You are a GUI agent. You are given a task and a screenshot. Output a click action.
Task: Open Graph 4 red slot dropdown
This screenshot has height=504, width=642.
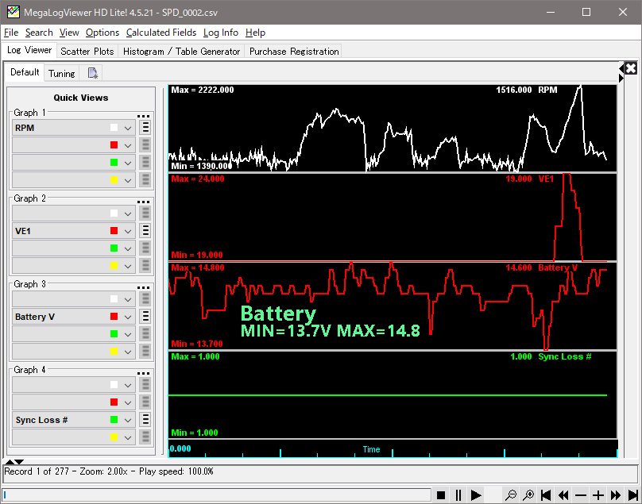(128, 402)
